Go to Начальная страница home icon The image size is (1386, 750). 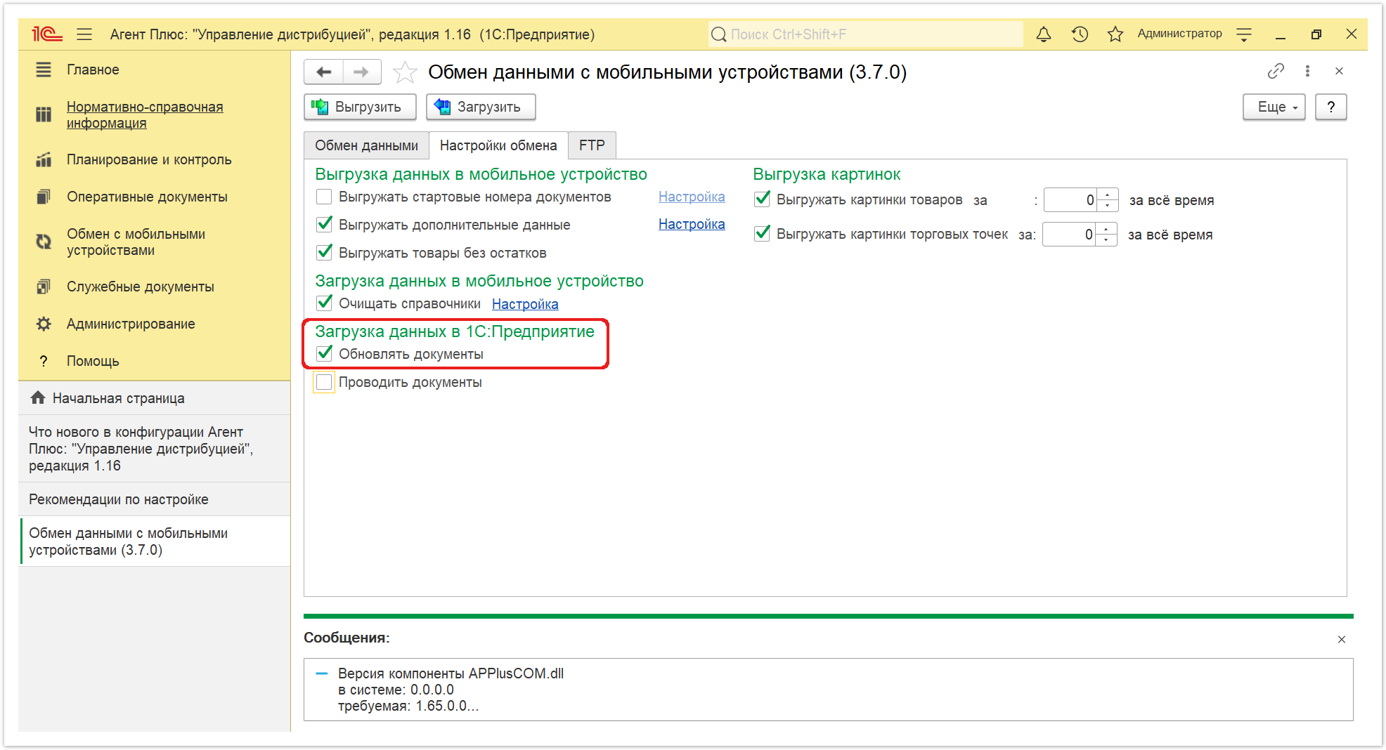click(38, 397)
